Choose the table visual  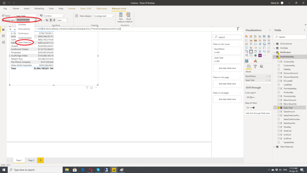click(251, 52)
